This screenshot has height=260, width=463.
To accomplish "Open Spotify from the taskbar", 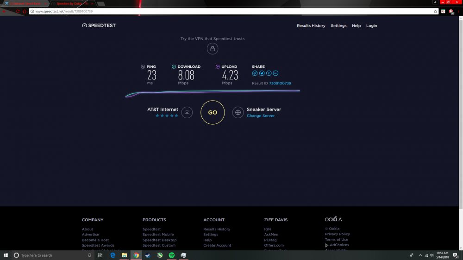I will point(172,255).
